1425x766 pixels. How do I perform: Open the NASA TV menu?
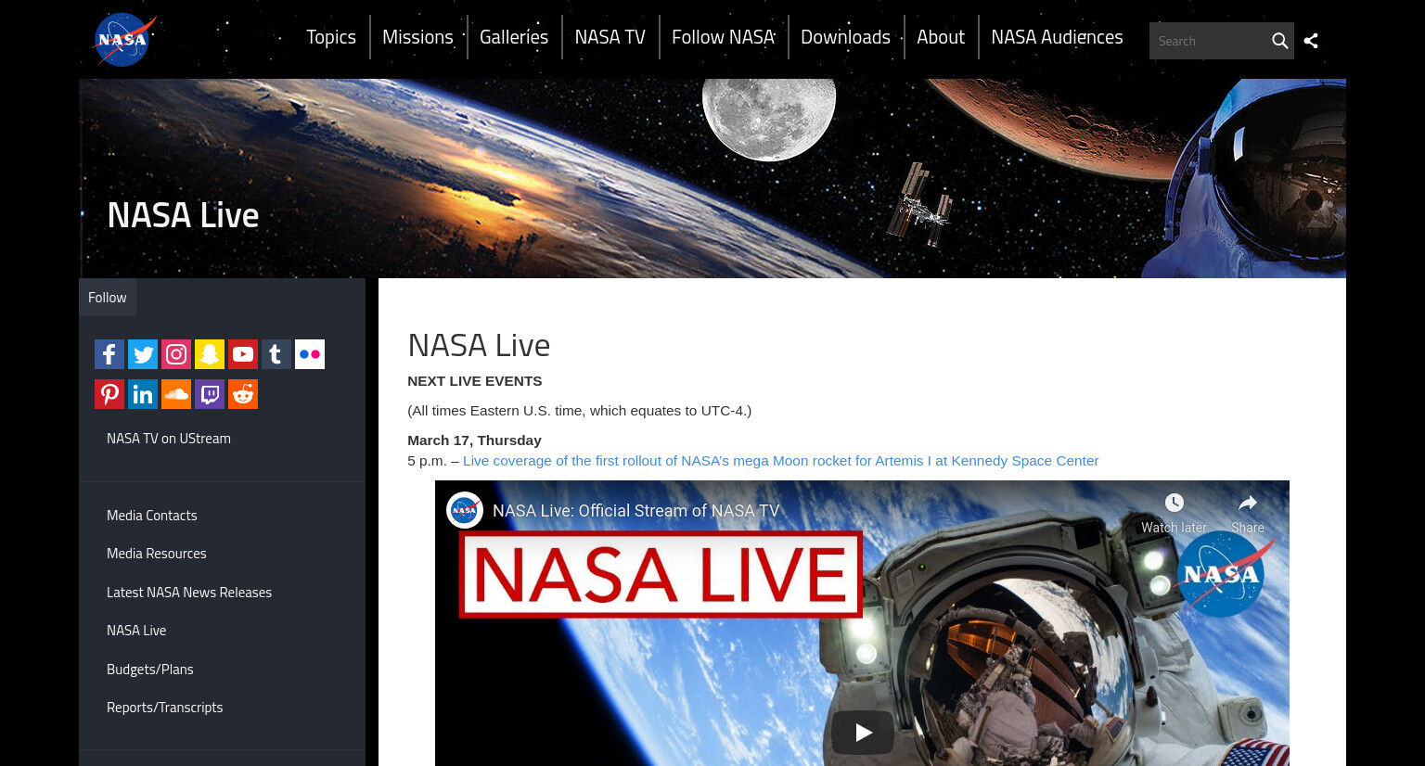(x=610, y=37)
